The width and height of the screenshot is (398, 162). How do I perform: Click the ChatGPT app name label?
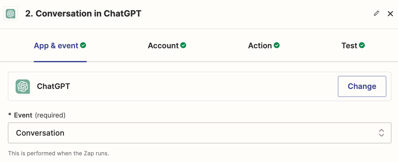[53, 86]
